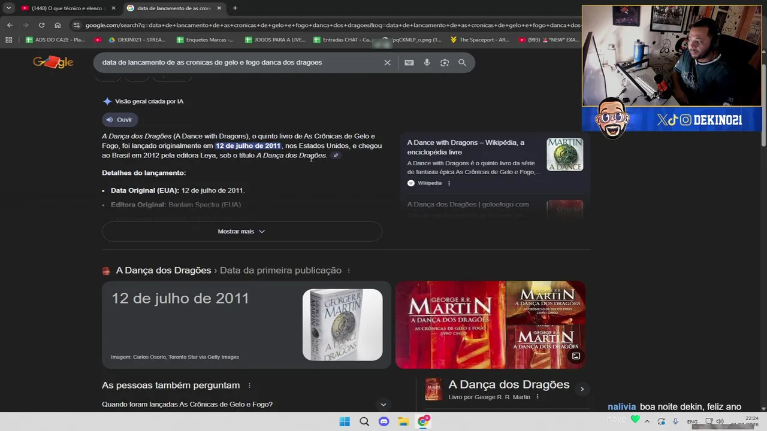The height and width of the screenshot is (431, 767).
Task: Open File Explorer from the taskbar
Action: coord(403,421)
